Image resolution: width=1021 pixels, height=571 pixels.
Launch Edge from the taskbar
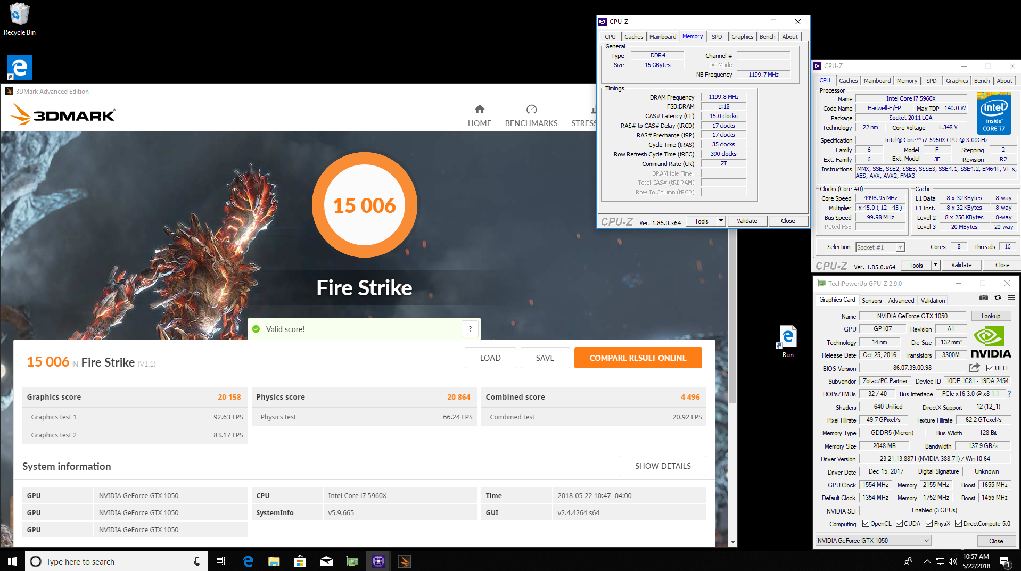[x=248, y=561]
